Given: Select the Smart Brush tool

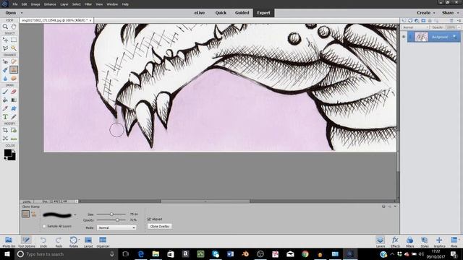Looking at the screenshot, I should pyautogui.click(x=5, y=70).
